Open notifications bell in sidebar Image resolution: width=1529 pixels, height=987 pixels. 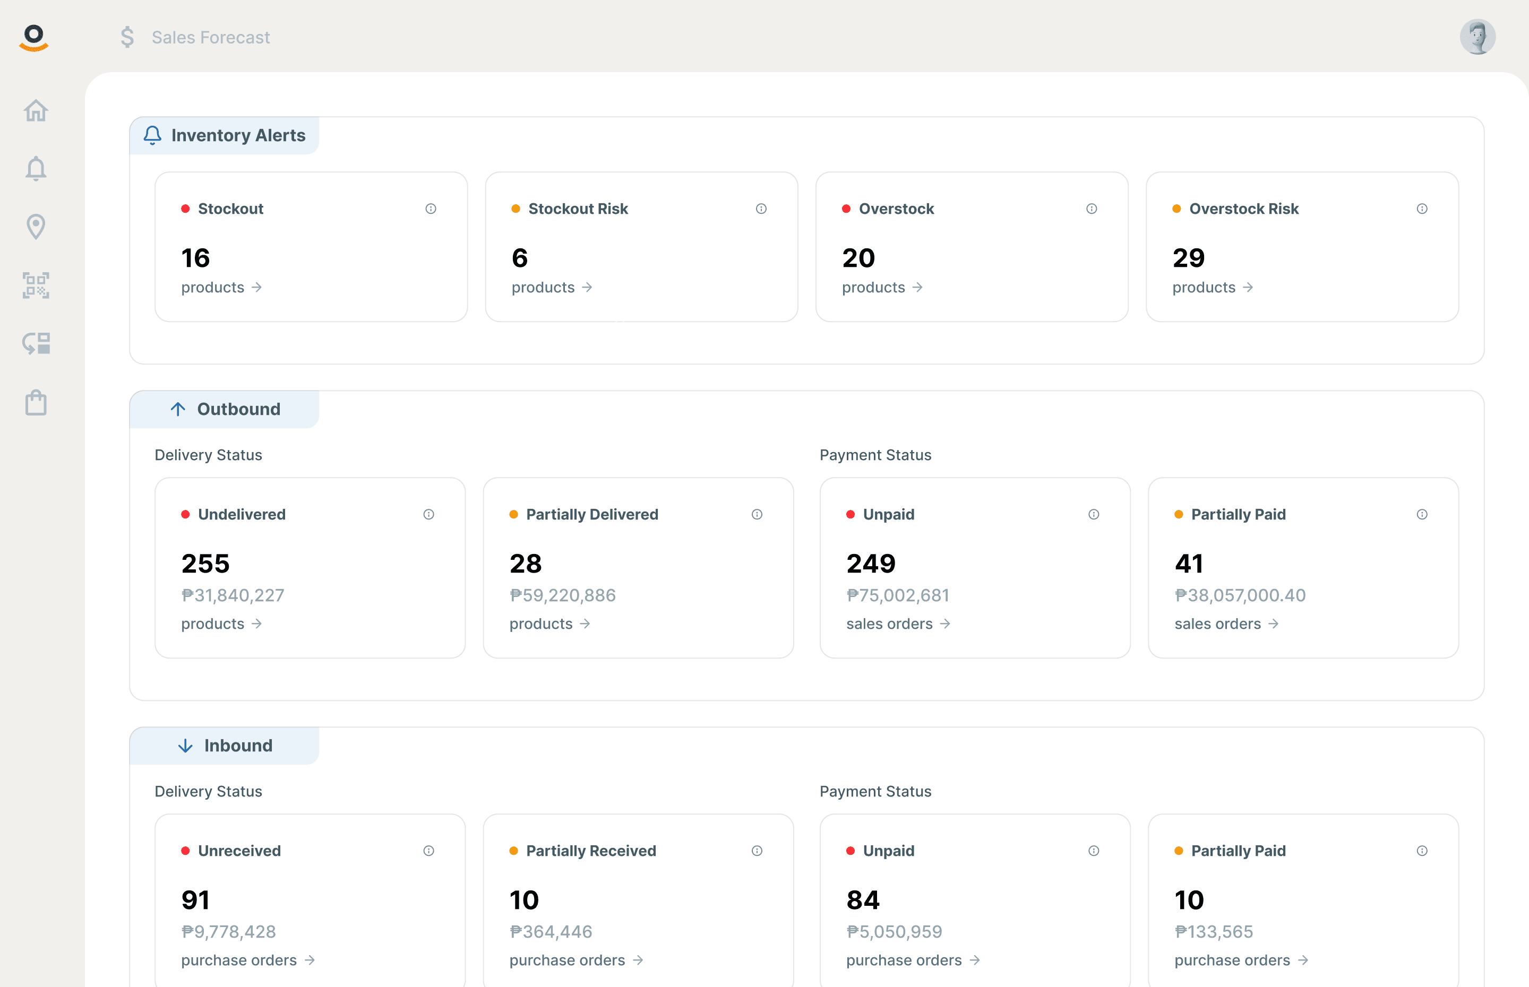[36, 169]
